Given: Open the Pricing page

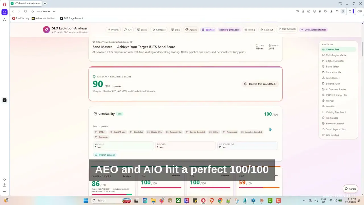Looking at the screenshot, I should tap(113, 30).
